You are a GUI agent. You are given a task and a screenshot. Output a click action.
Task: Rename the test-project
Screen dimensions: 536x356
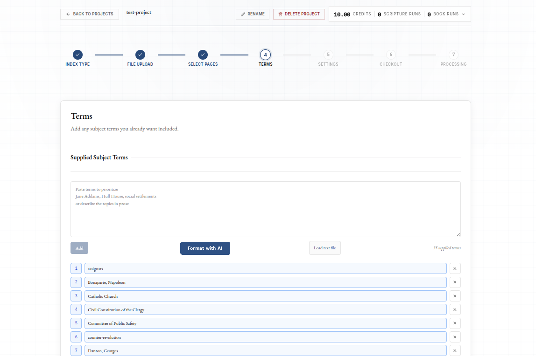point(252,14)
